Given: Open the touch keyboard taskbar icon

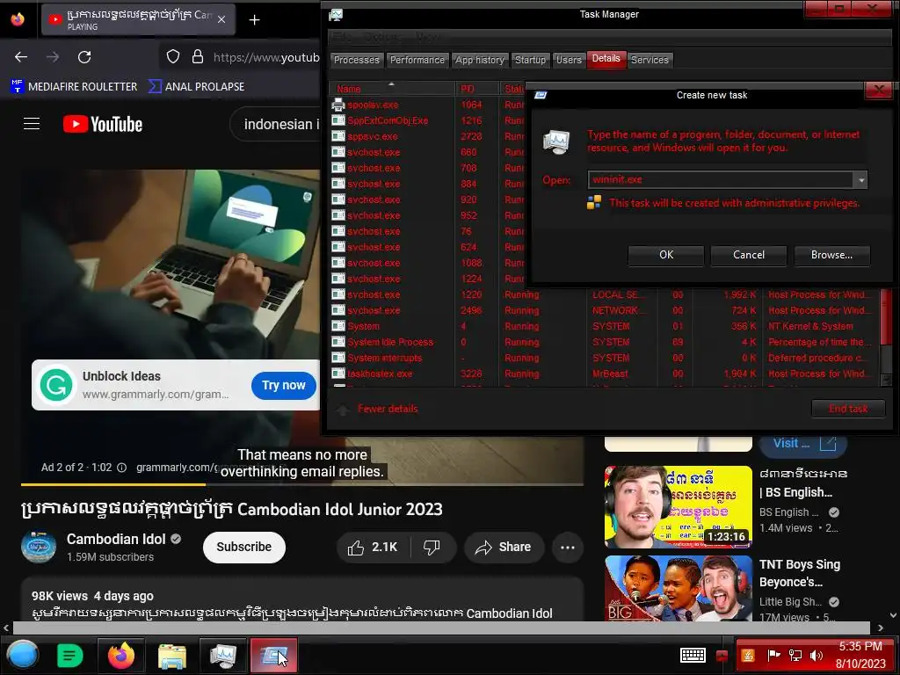Looking at the screenshot, I should pyautogui.click(x=693, y=655).
